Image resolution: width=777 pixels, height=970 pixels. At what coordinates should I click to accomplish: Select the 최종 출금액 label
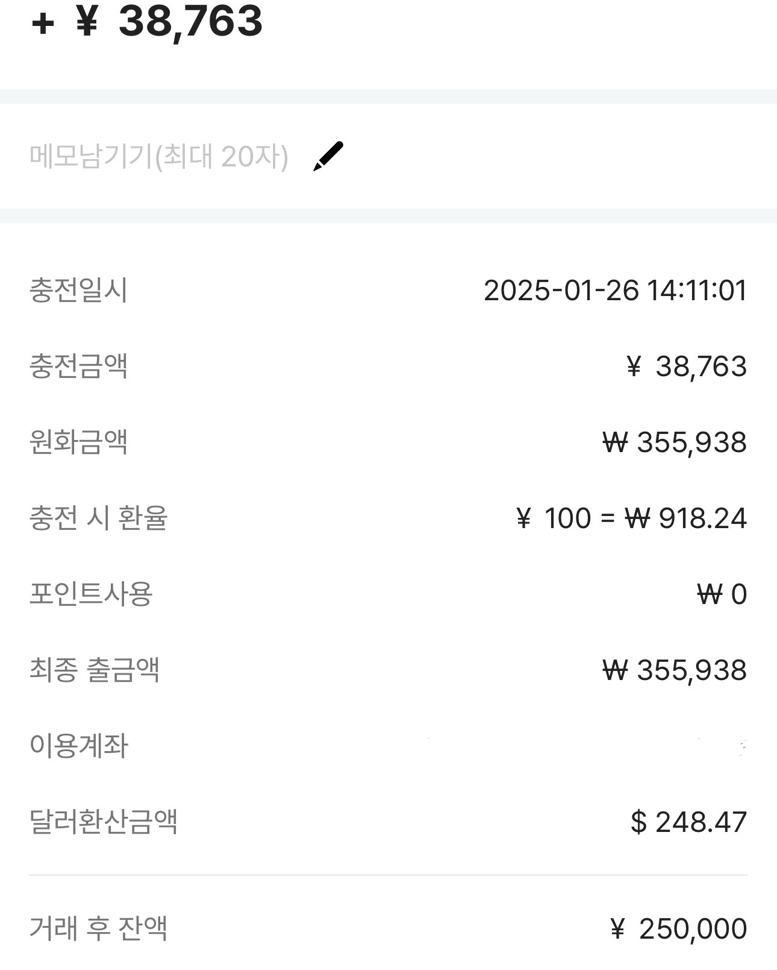95,670
